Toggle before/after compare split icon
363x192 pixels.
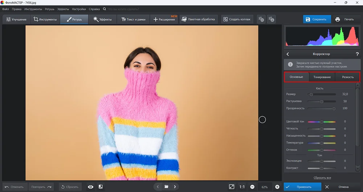(x=101, y=187)
